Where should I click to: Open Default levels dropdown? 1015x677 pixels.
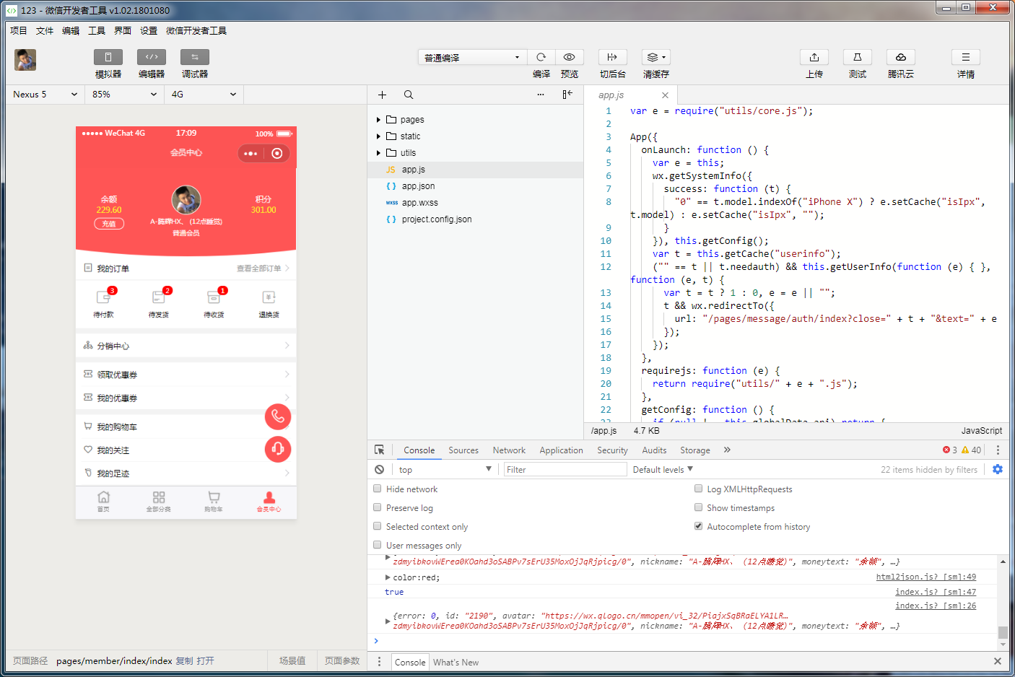pyautogui.click(x=663, y=469)
